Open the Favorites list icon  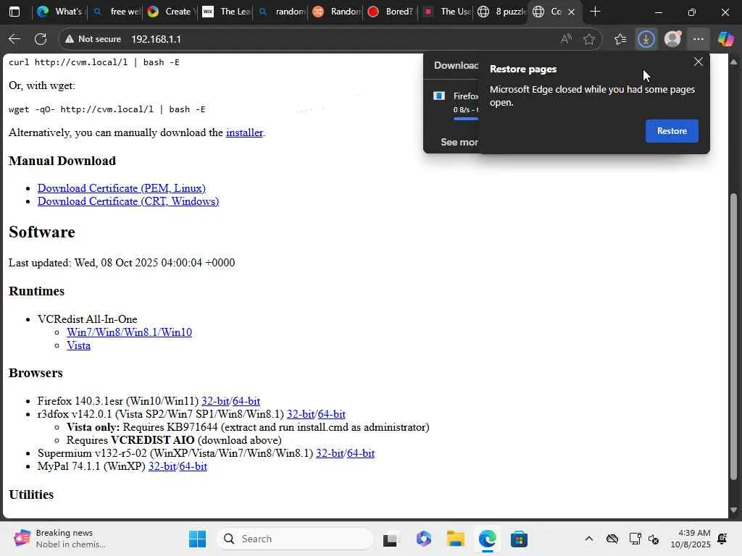tap(620, 39)
